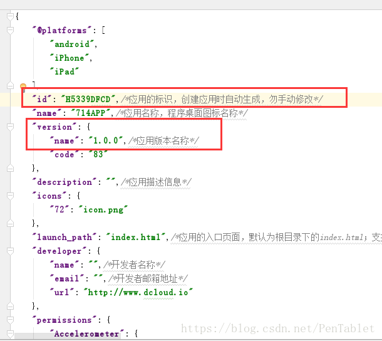Collapse the "Accelerometer" object fold marker
This screenshot has width=382, height=341.
tap(10, 333)
